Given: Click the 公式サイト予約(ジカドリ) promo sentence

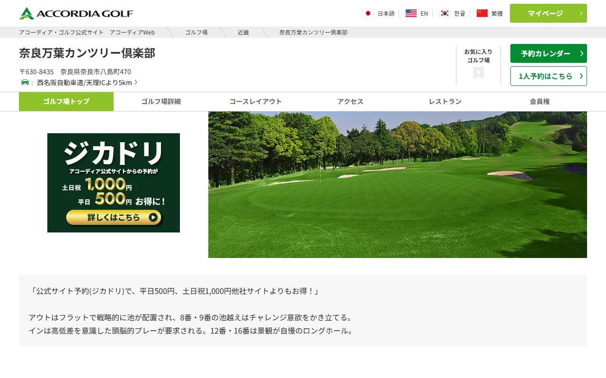Looking at the screenshot, I should [x=175, y=291].
